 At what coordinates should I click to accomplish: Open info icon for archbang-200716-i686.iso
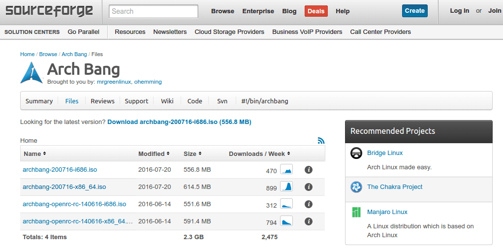point(309,170)
